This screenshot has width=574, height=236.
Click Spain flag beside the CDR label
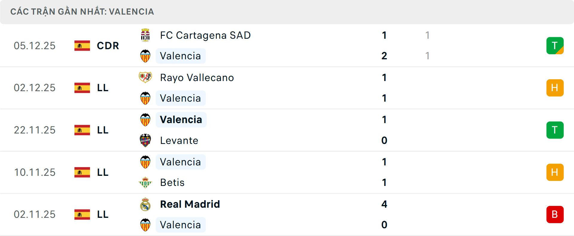coord(82,46)
